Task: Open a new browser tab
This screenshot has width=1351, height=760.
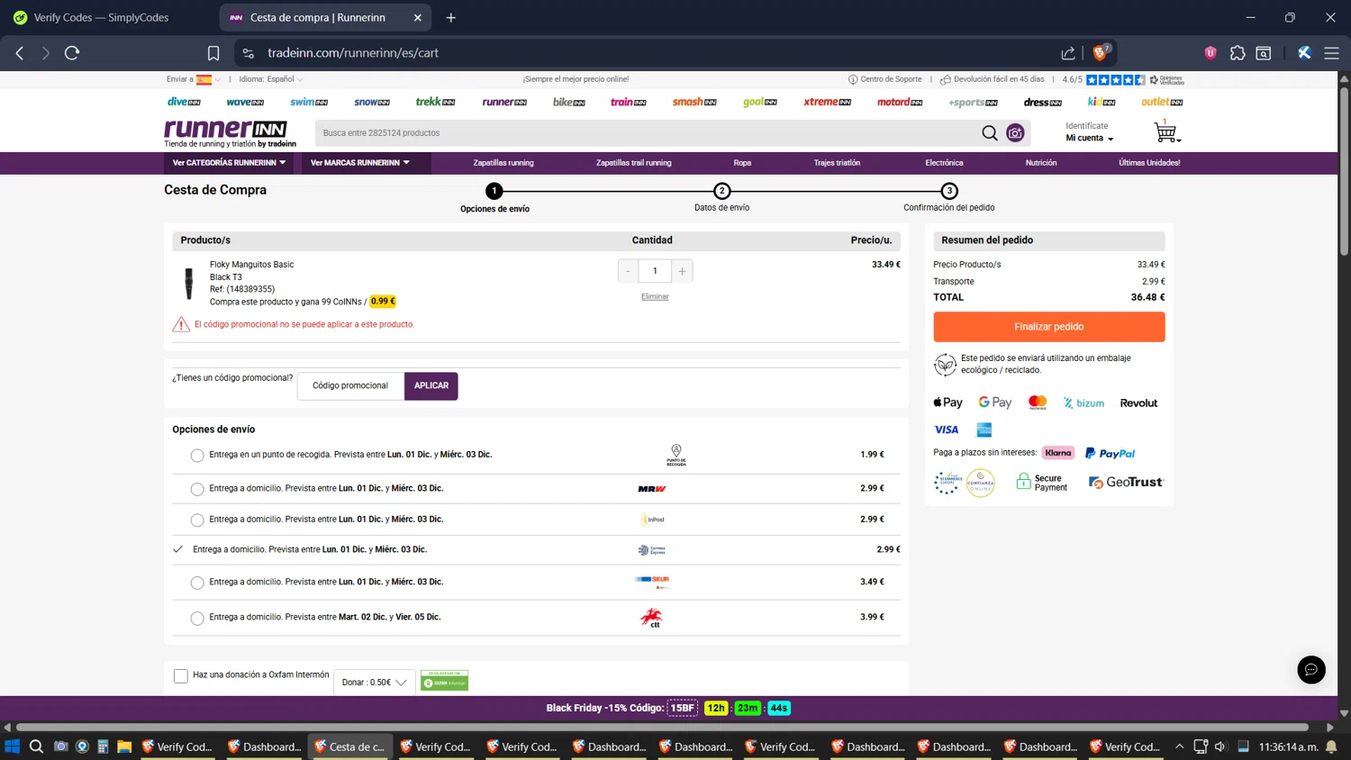Action: (x=451, y=17)
